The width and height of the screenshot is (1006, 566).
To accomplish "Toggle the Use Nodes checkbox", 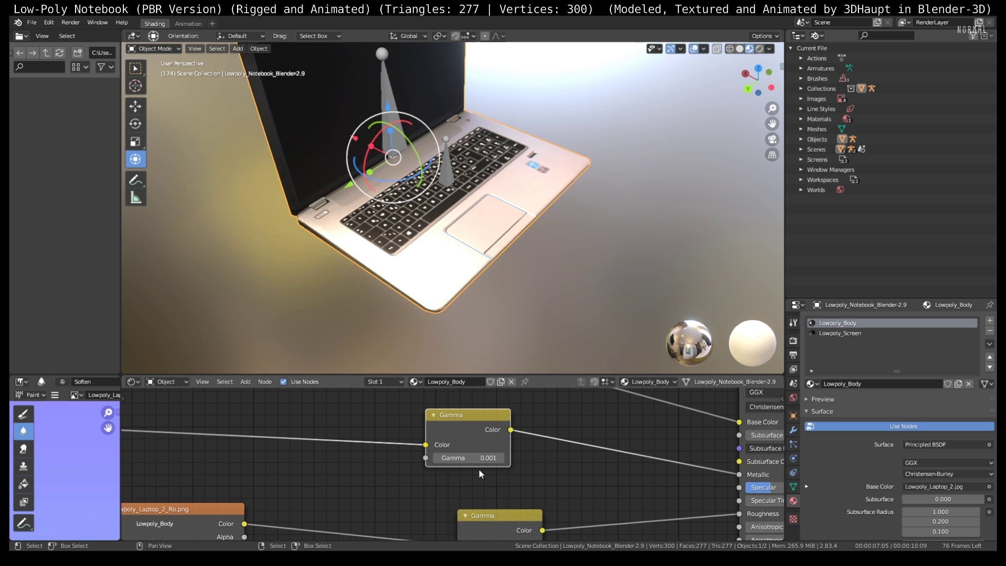I will (283, 382).
